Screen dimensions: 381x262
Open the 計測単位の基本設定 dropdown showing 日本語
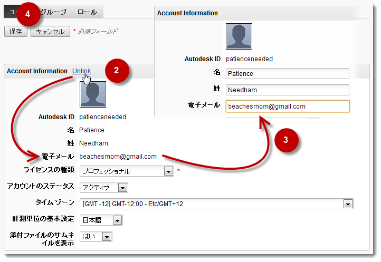pos(101,220)
